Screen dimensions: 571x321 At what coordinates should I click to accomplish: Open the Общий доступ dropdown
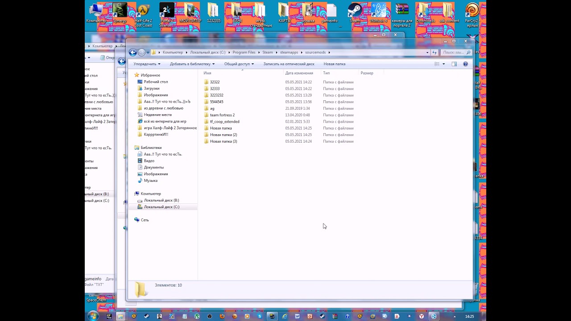coord(239,64)
